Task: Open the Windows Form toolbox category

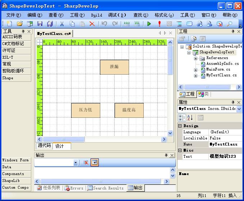Action: (x=16, y=160)
